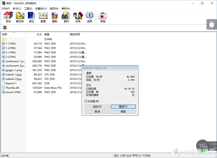
Task: Click the Test (测试) toolbar icon
Action: [x=31, y=17]
